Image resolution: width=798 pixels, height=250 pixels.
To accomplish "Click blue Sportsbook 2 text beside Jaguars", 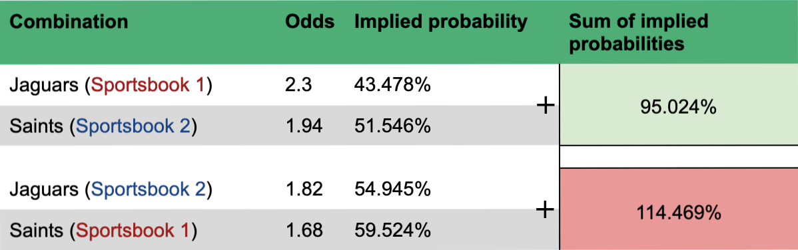I will pos(149,189).
